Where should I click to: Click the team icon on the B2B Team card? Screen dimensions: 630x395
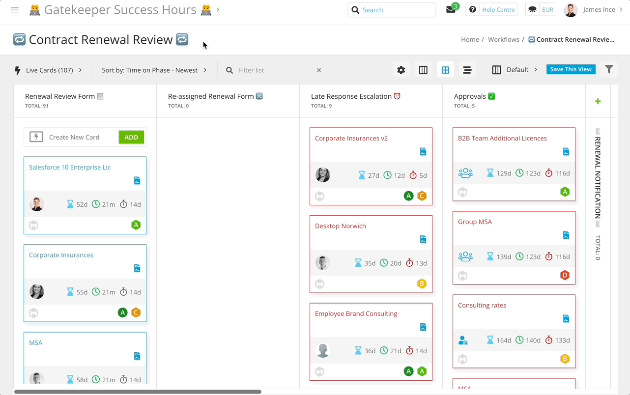(x=465, y=172)
